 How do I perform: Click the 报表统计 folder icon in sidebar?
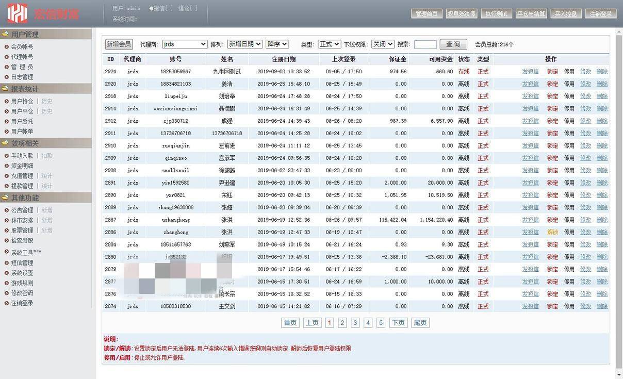click(x=5, y=87)
